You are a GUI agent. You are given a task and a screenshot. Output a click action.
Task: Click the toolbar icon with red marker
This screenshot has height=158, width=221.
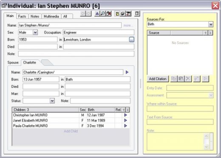coord(108,14)
